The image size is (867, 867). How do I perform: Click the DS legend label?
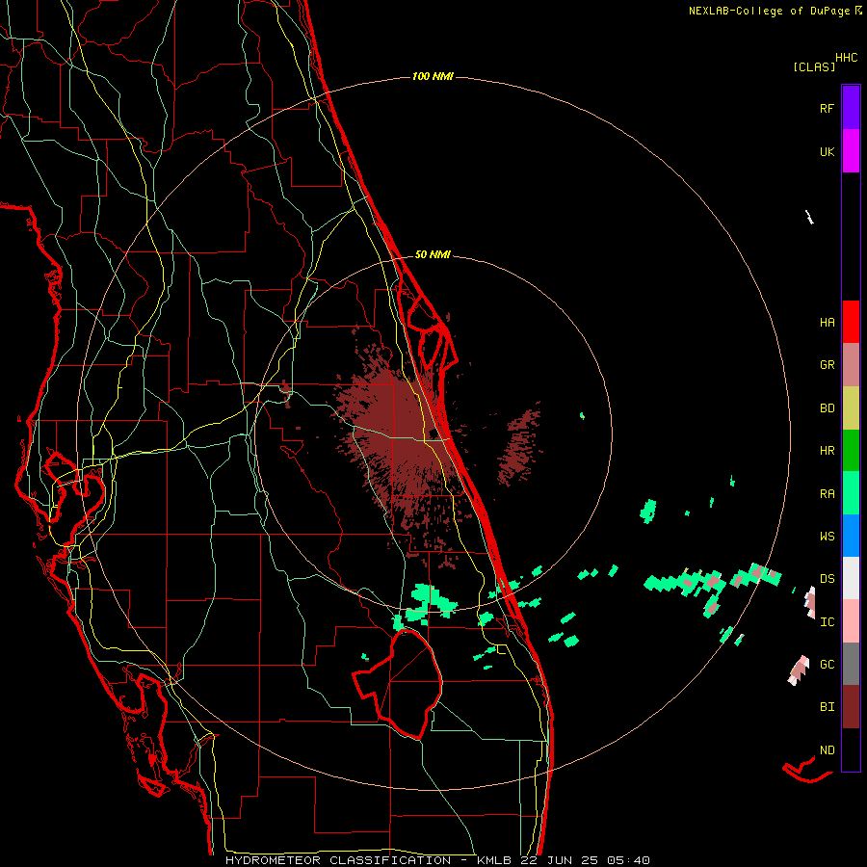pos(827,578)
